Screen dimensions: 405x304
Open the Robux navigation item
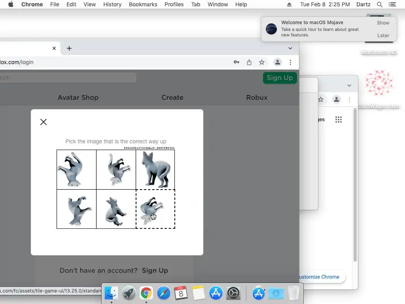tap(257, 97)
